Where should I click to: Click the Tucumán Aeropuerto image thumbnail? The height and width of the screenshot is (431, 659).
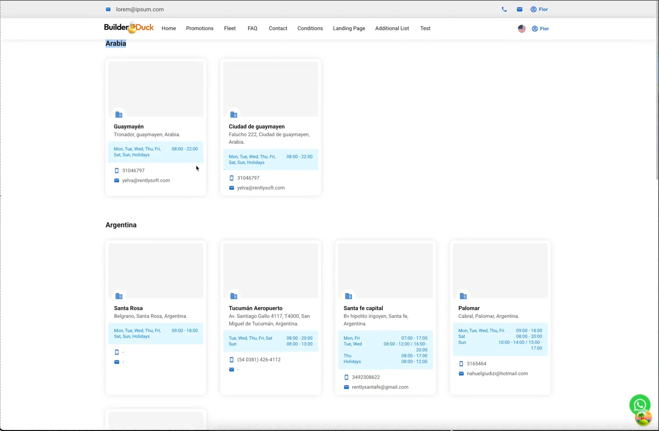click(270, 270)
